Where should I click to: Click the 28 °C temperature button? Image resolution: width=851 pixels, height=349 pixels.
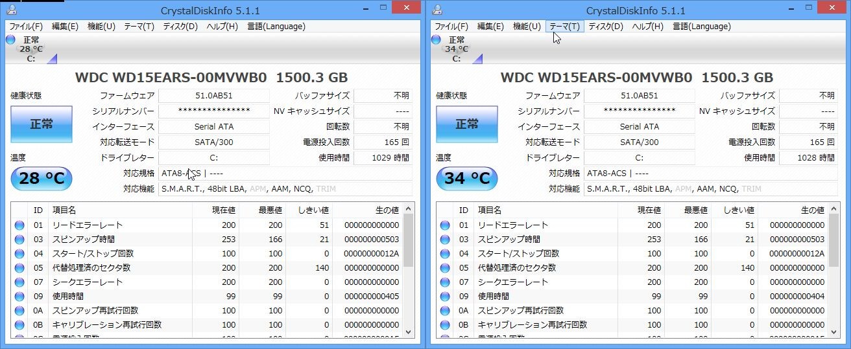pyautogui.click(x=42, y=178)
